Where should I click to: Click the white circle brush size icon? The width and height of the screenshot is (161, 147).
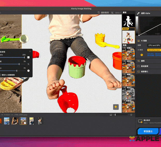tap(29, 71)
